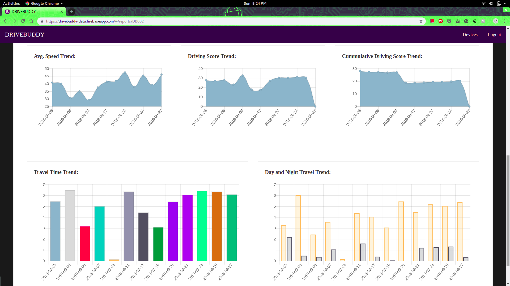Click the AdBlock Plus extension icon

441,21
